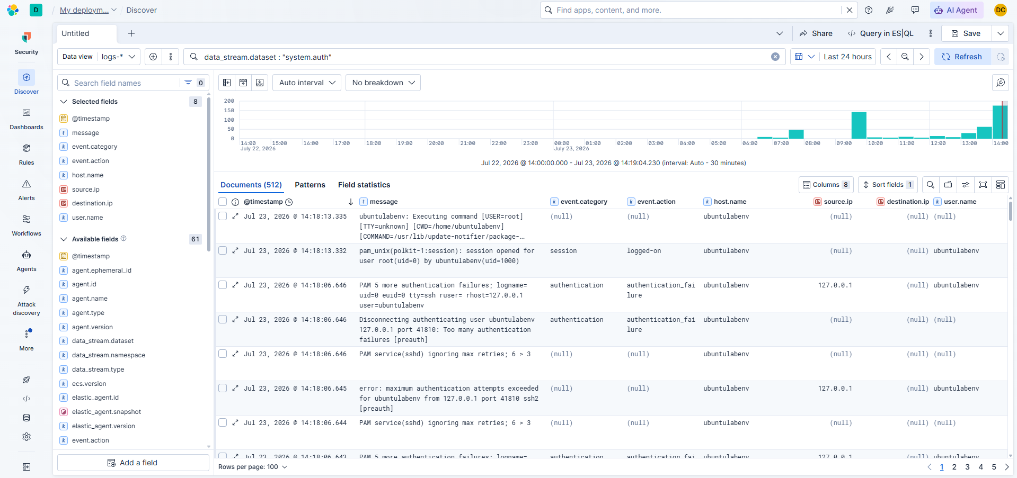Image resolution: width=1017 pixels, height=478 pixels.
Task: Open Sort fields options
Action: tap(888, 185)
